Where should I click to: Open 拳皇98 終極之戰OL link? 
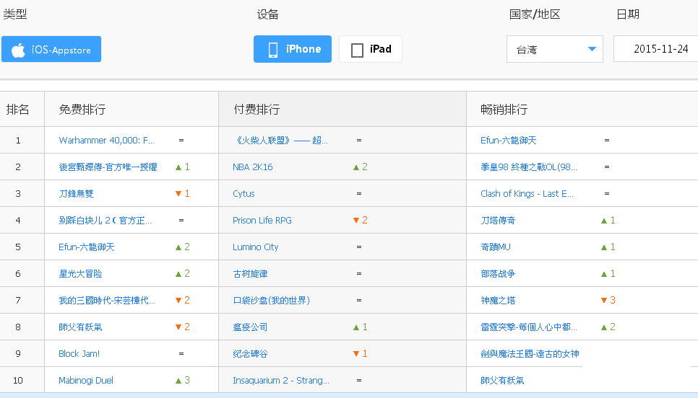point(529,167)
